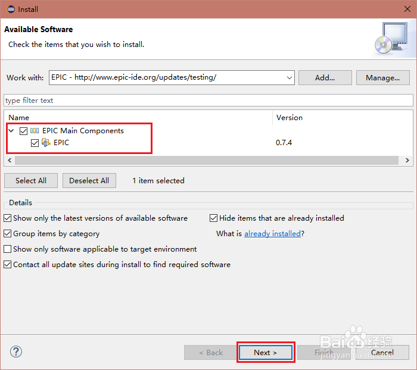The image size is (417, 370).
Task: Click the Deselect All button
Action: pos(89,181)
